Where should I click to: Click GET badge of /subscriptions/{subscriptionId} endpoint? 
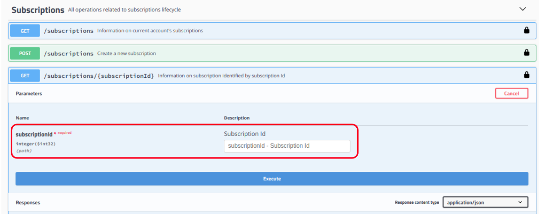[x=25, y=75]
